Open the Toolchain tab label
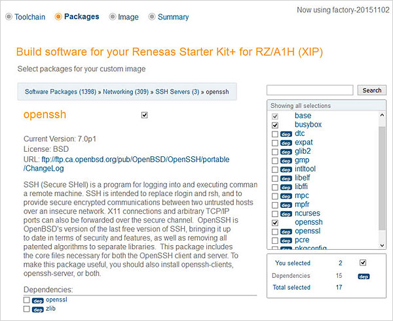Viewport: 393px width, 321px height. (30, 17)
